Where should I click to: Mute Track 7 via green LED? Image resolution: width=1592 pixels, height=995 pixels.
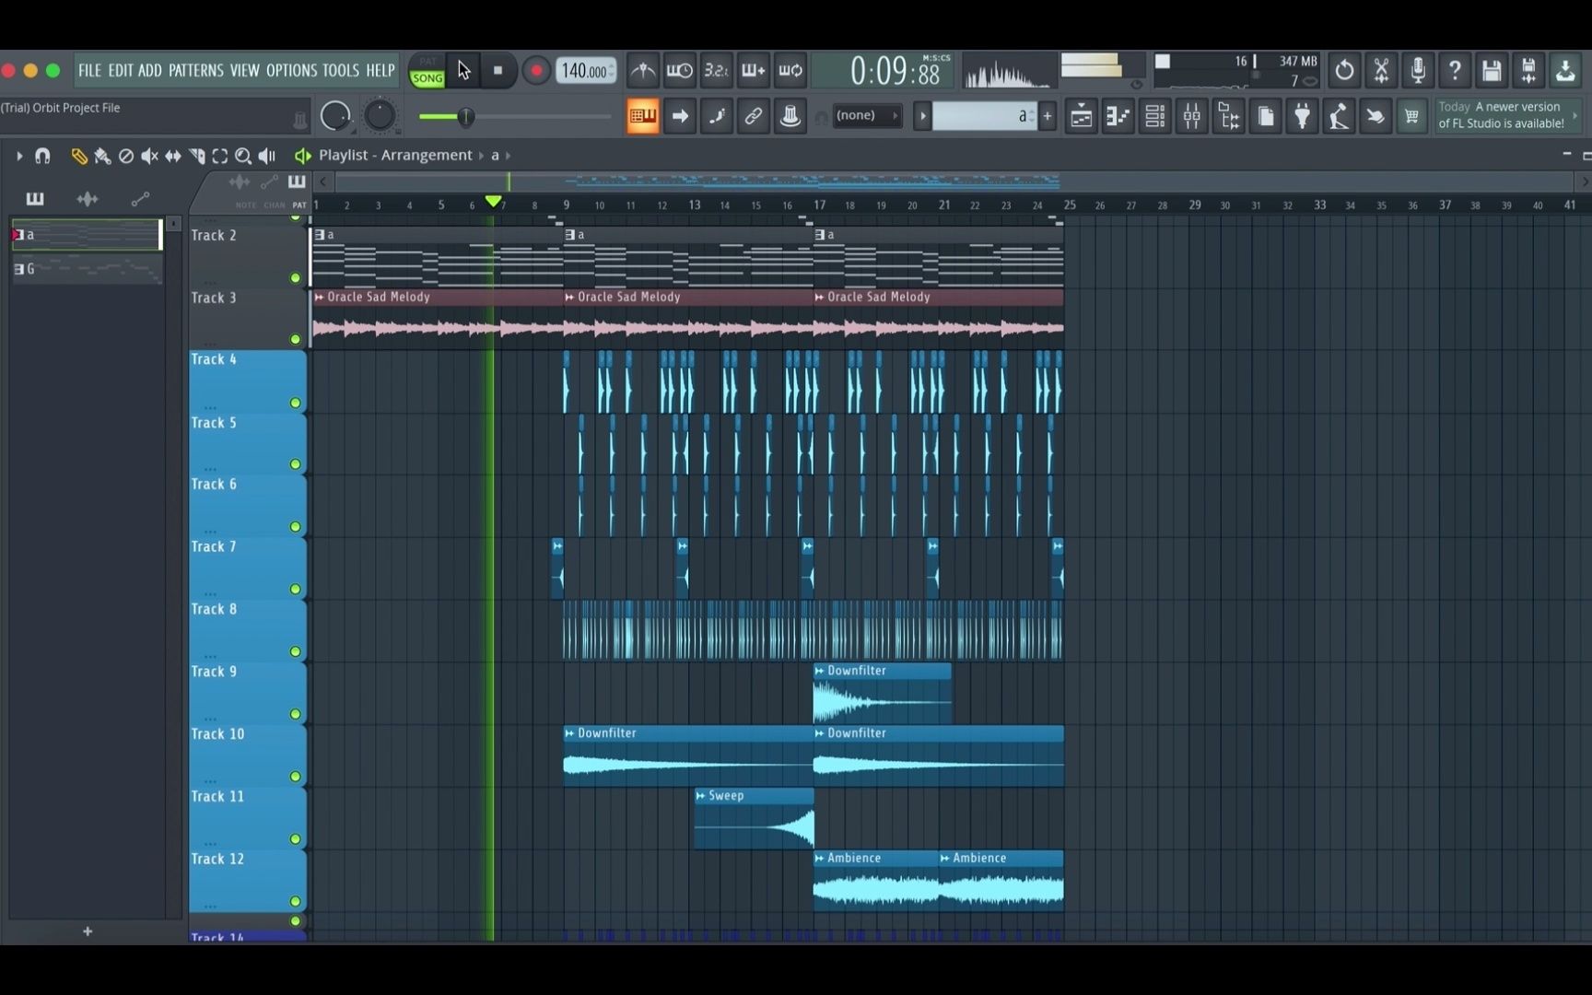295,589
